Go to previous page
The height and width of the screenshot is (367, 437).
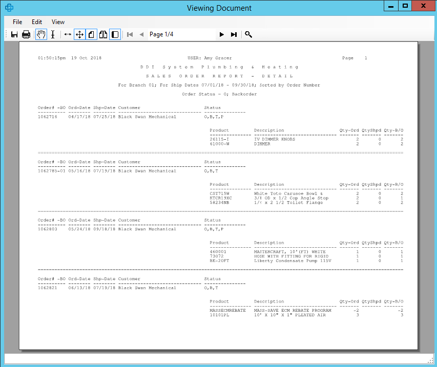pos(141,34)
